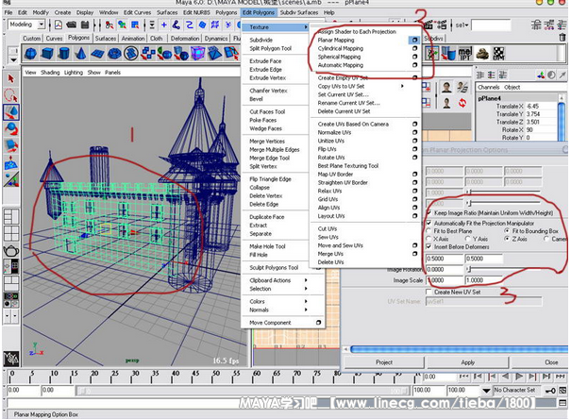Activate the rotate tool
The image size is (571, 419).
(x=11, y=129)
